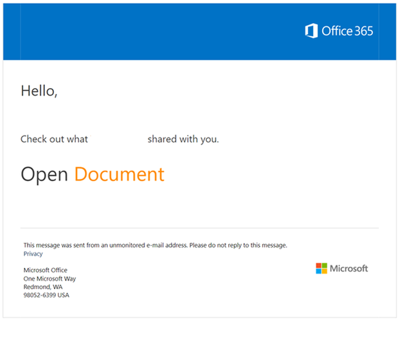The width and height of the screenshot is (401, 345).
Task: Open the orange Document link
Action: [119, 174]
